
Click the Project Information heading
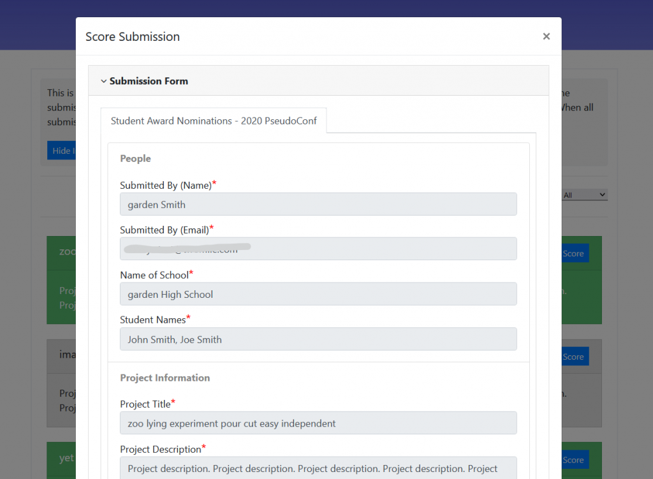pyautogui.click(x=165, y=378)
